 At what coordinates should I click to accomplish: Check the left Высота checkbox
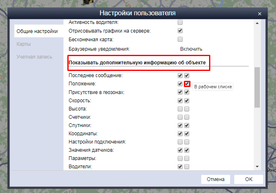(180, 109)
